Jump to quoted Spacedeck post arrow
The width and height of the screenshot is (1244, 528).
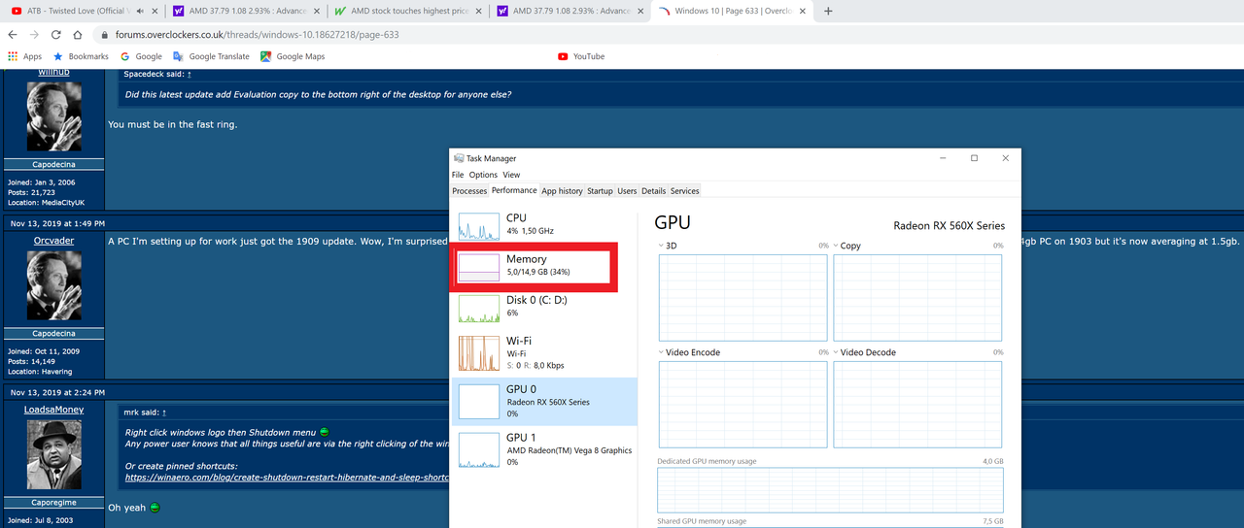click(190, 74)
